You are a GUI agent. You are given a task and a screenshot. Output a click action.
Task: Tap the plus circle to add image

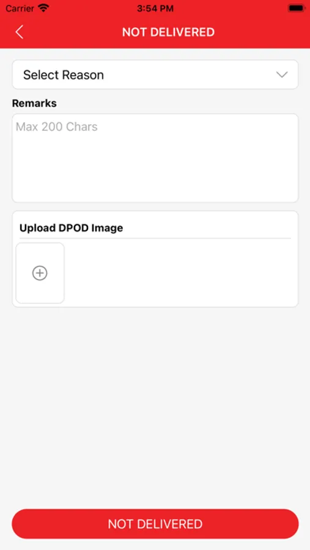(x=40, y=273)
